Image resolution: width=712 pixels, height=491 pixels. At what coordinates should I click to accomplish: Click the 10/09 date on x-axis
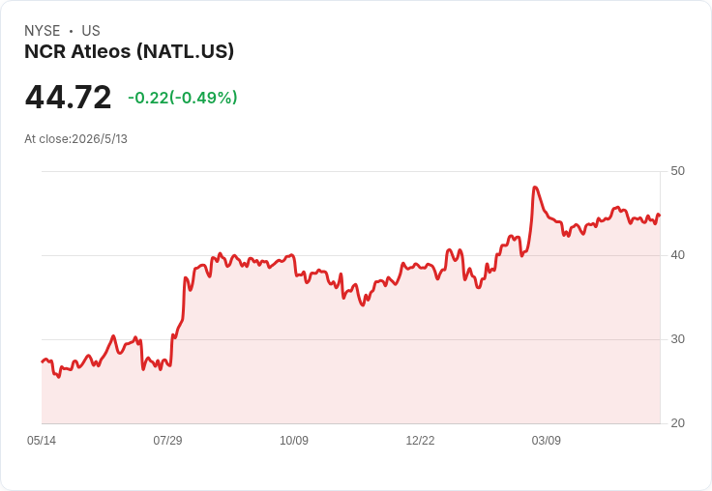294,441
